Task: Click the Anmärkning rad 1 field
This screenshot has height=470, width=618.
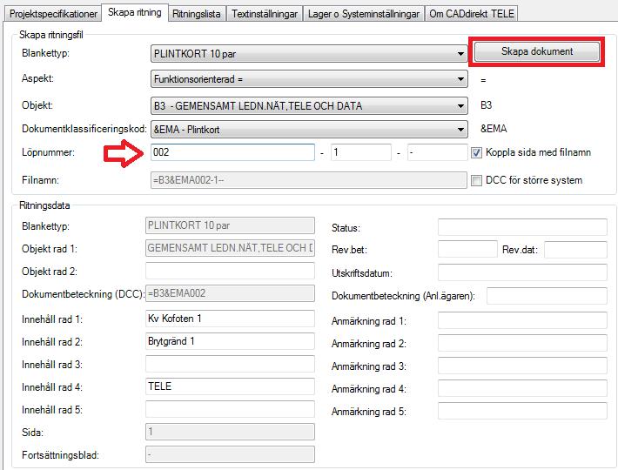Action: [x=522, y=320]
